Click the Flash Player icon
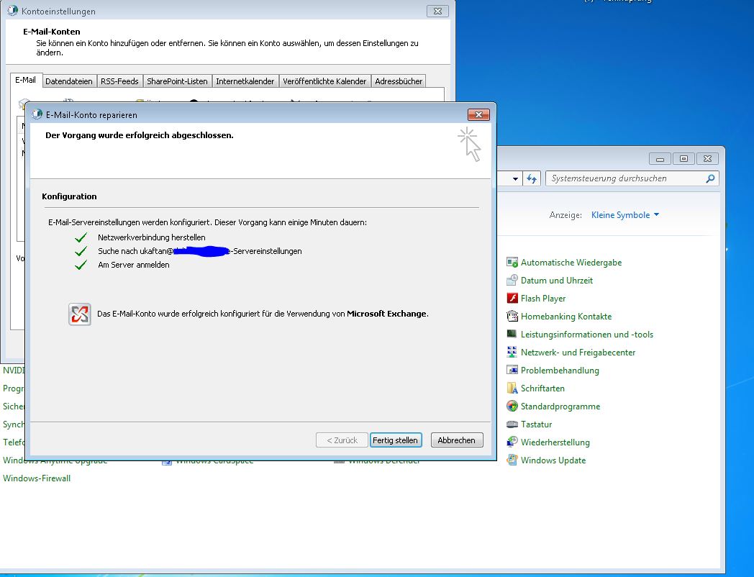The width and height of the screenshot is (754, 577). pos(512,298)
